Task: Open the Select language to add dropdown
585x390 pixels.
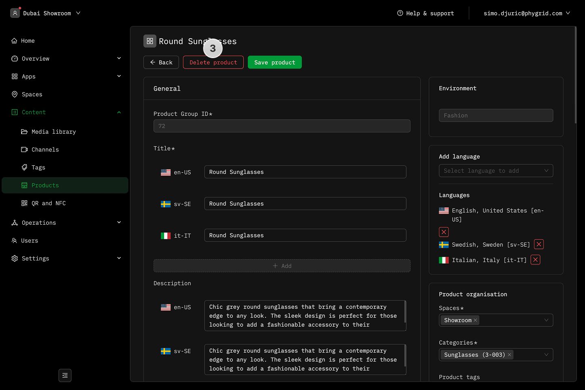Action: click(496, 171)
